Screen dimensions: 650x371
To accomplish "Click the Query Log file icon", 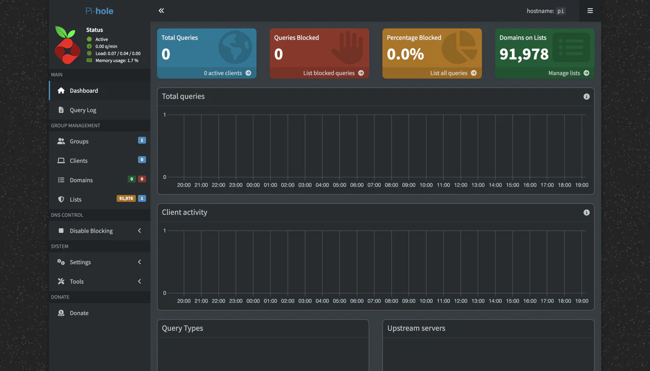I will click(61, 110).
